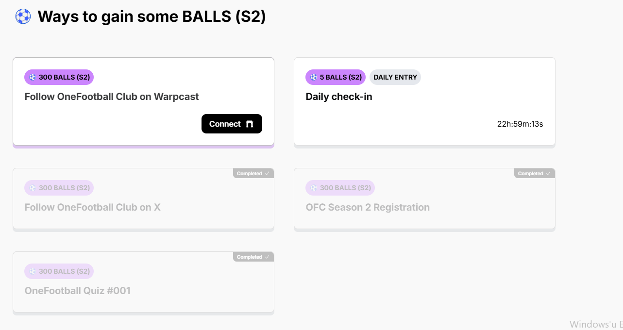Click soccer ball icon in 5 BALLS badge

314,77
